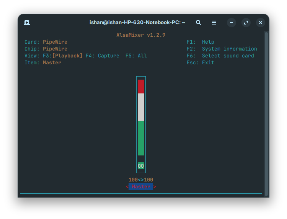Choose F6 Select sound card
Image resolution: width=287 pixels, height=219 pixels.
click(220, 56)
